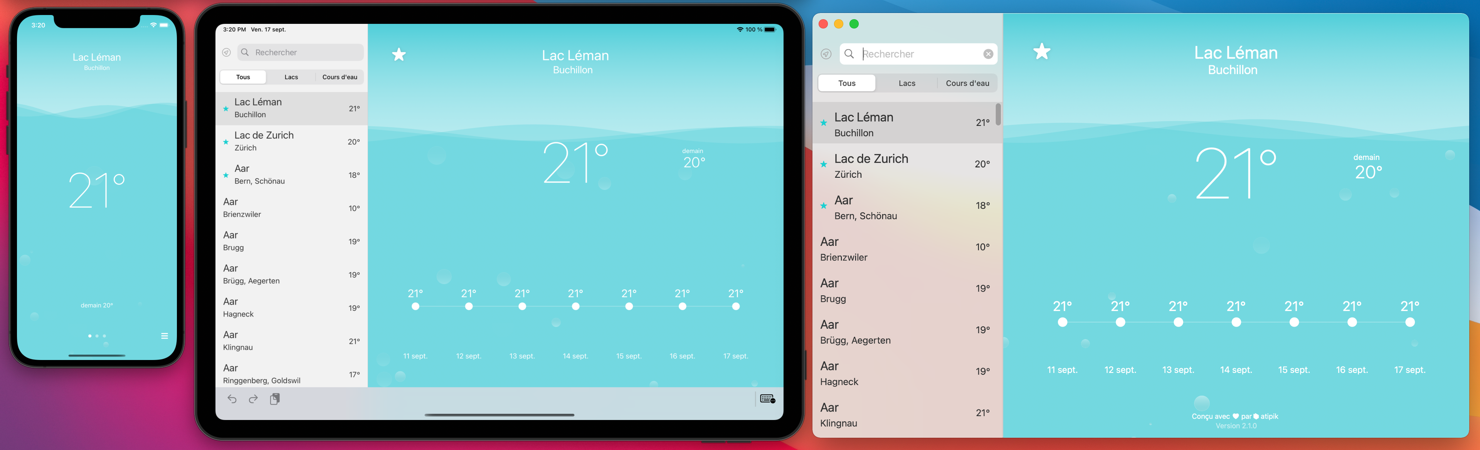
Task: Toggle Tous category filter on iPad
Action: point(244,78)
